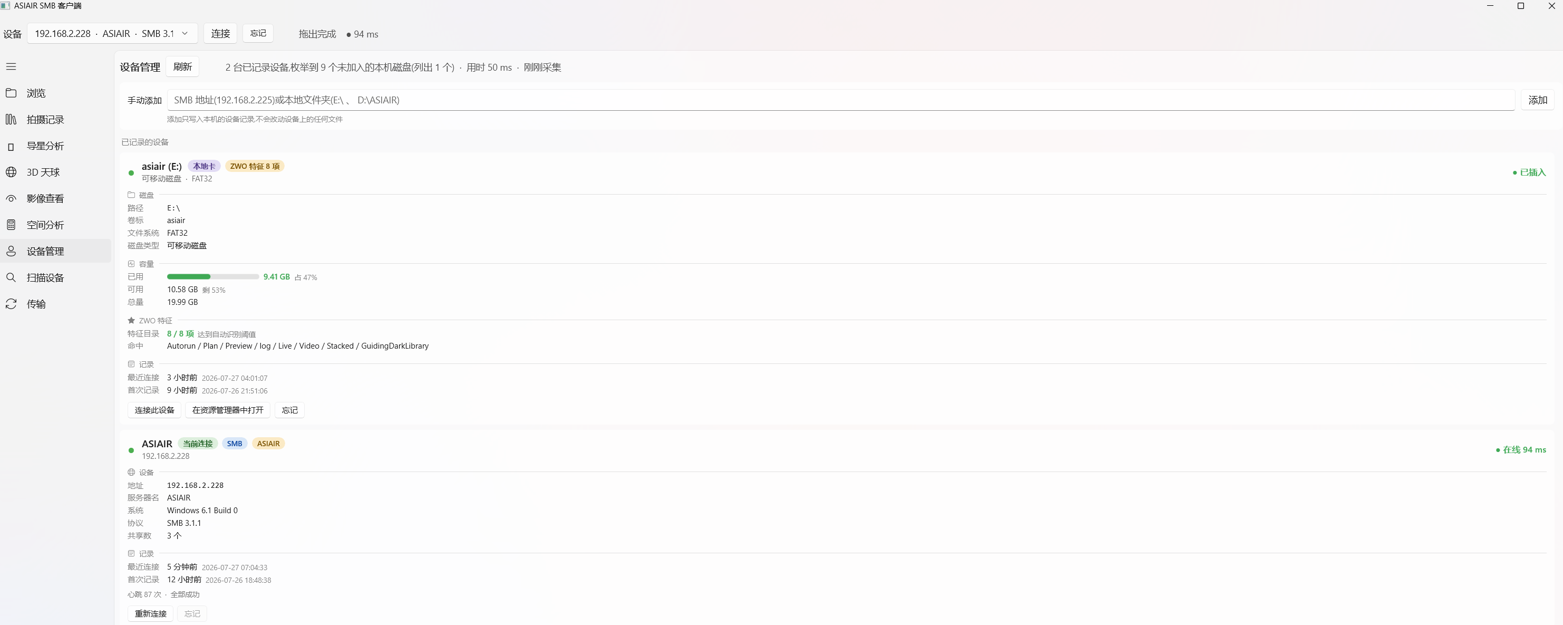The image size is (1563, 625).
Task: Click the 本地卡 tag on asiair (E:)
Action: tap(204, 166)
